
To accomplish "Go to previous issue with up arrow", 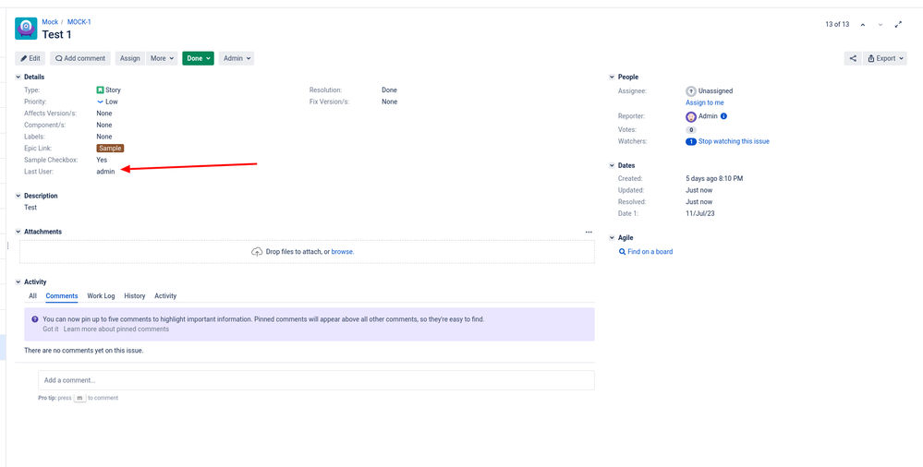I will click(863, 25).
